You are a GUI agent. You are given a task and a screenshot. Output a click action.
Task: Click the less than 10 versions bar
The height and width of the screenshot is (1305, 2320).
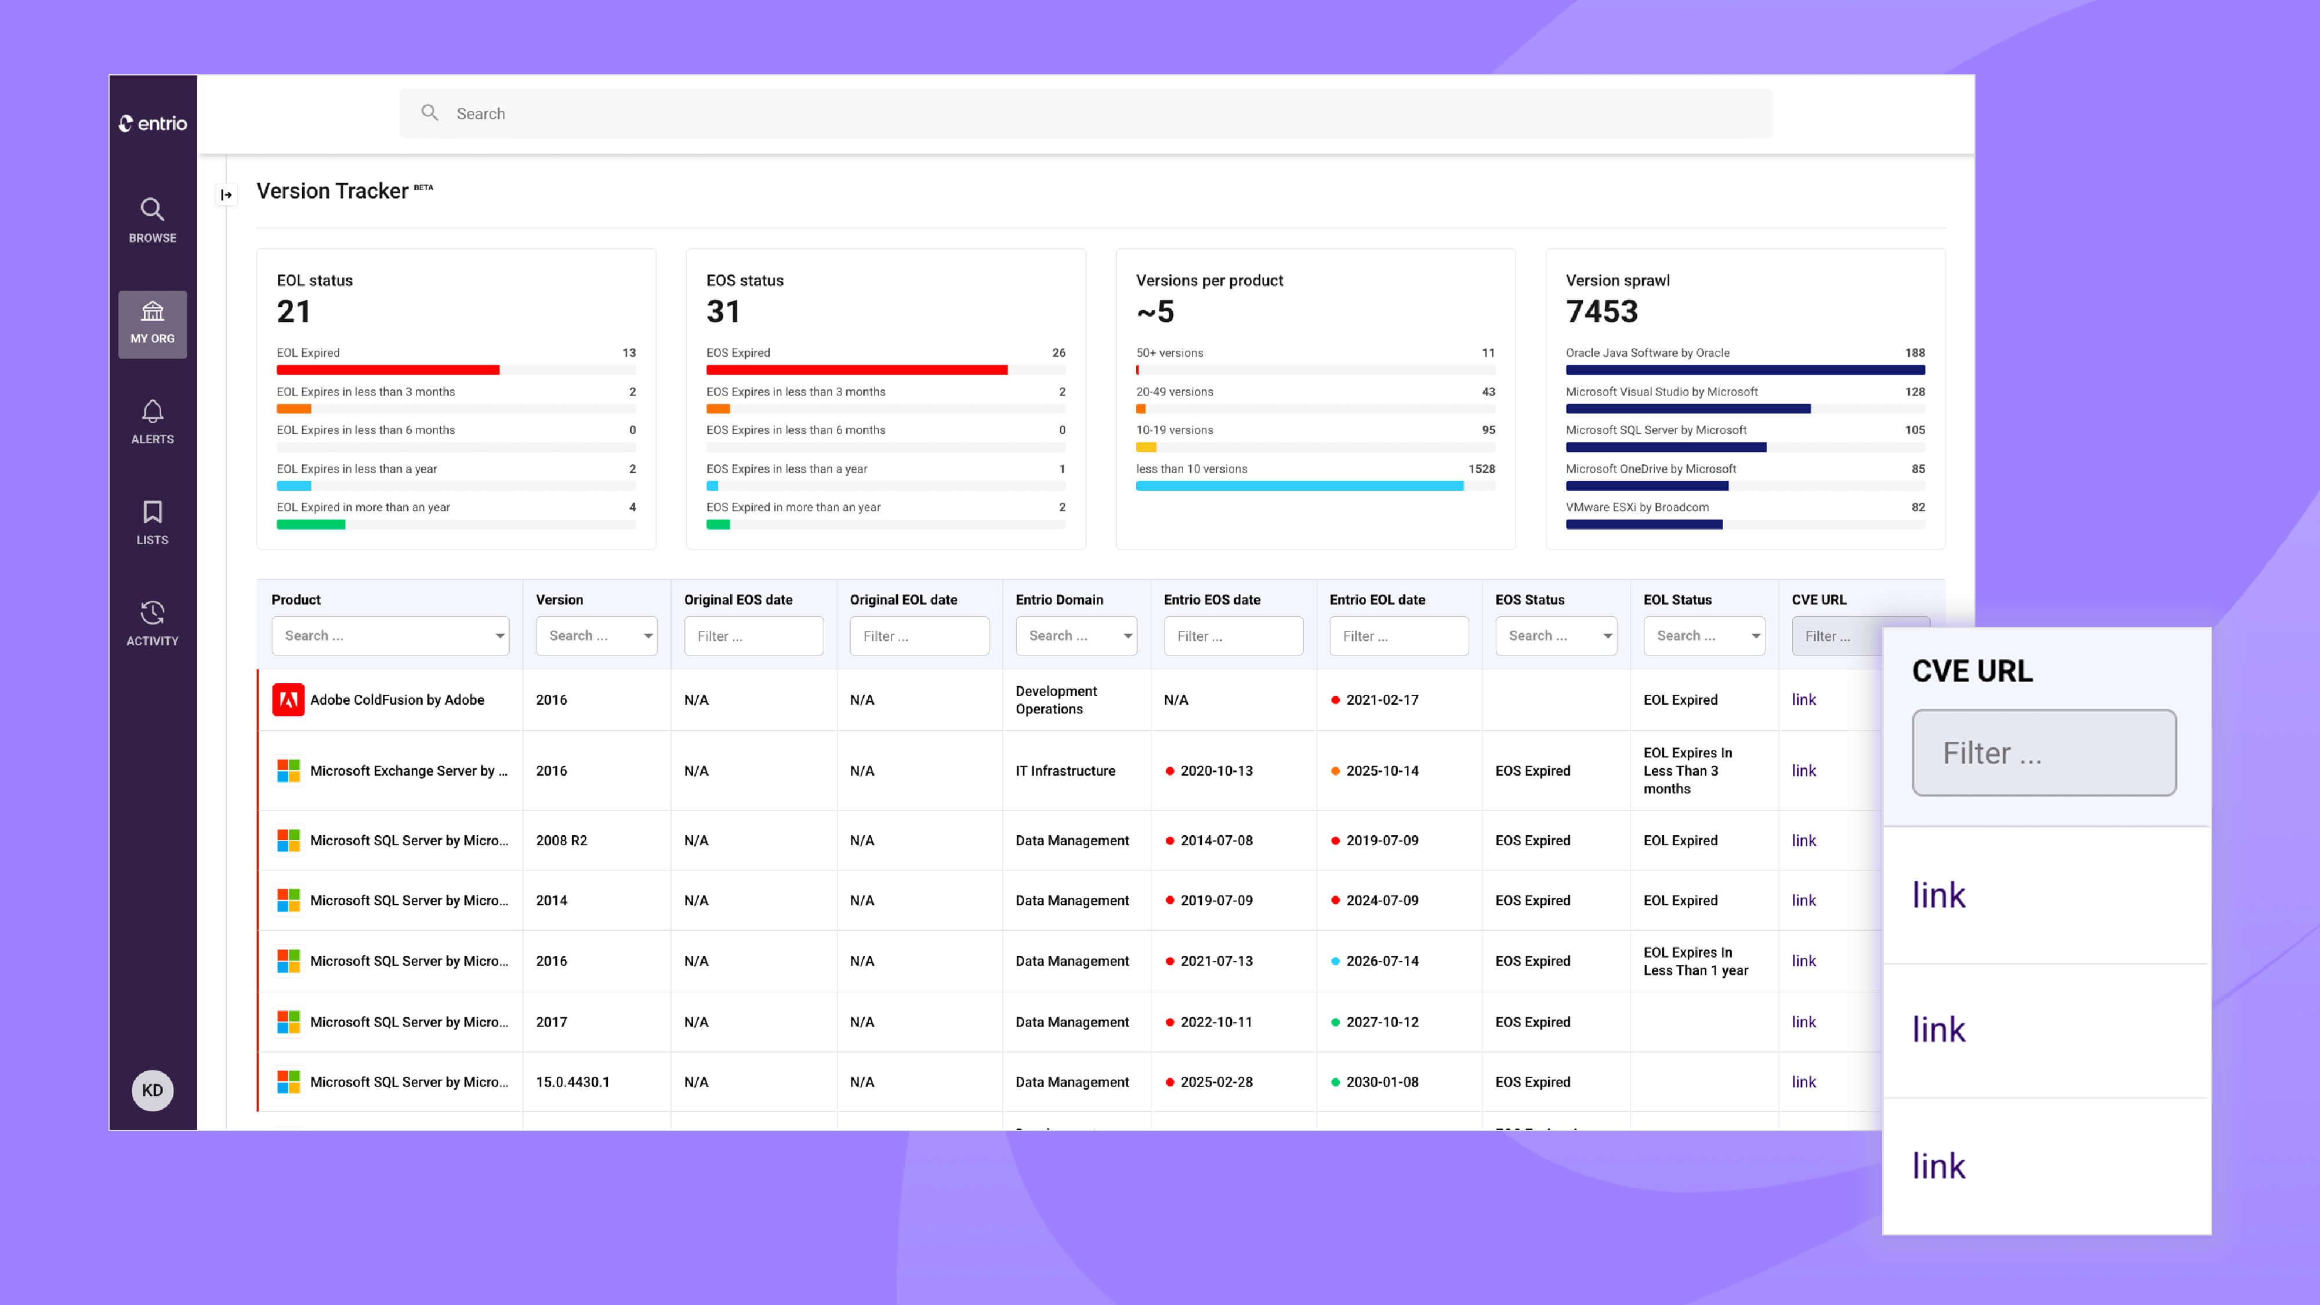coord(1300,487)
